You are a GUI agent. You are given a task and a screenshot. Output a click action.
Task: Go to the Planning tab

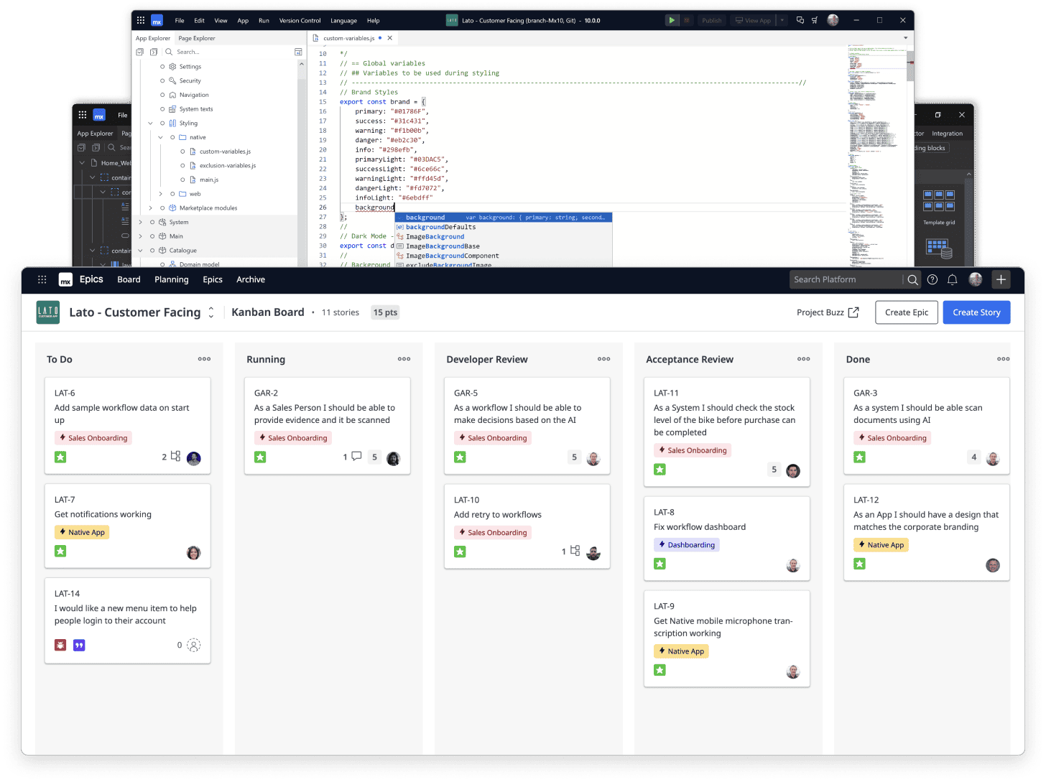pyautogui.click(x=171, y=280)
